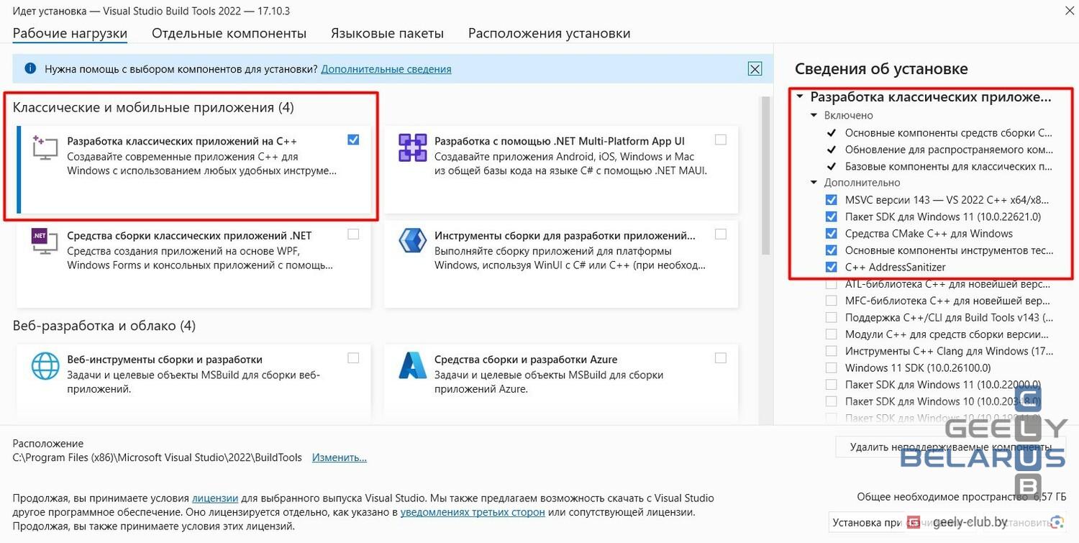Check ATL-библиотека C++ optional component

tap(832, 283)
